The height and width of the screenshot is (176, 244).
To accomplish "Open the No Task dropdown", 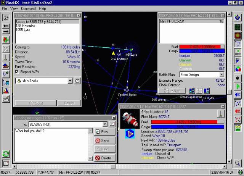I will pyautogui.click(x=70, y=81).
